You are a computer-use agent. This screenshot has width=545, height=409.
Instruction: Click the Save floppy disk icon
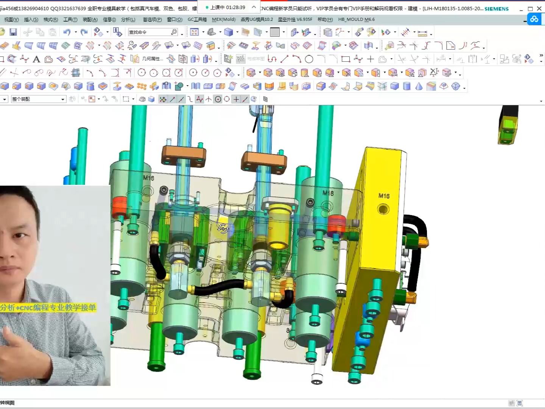[13, 32]
